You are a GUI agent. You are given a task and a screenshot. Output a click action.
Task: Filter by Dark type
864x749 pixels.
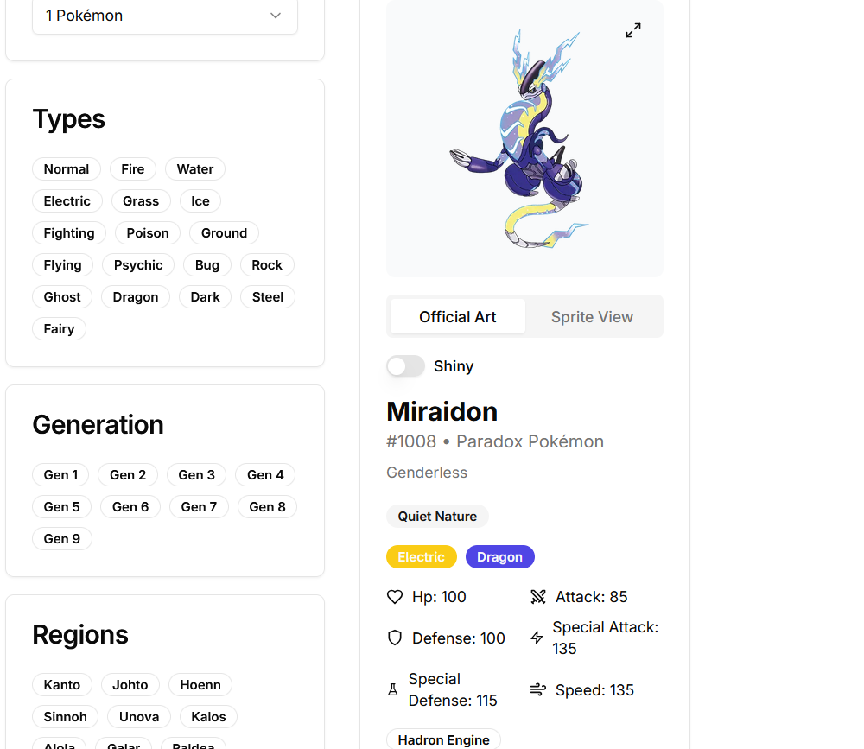point(205,297)
